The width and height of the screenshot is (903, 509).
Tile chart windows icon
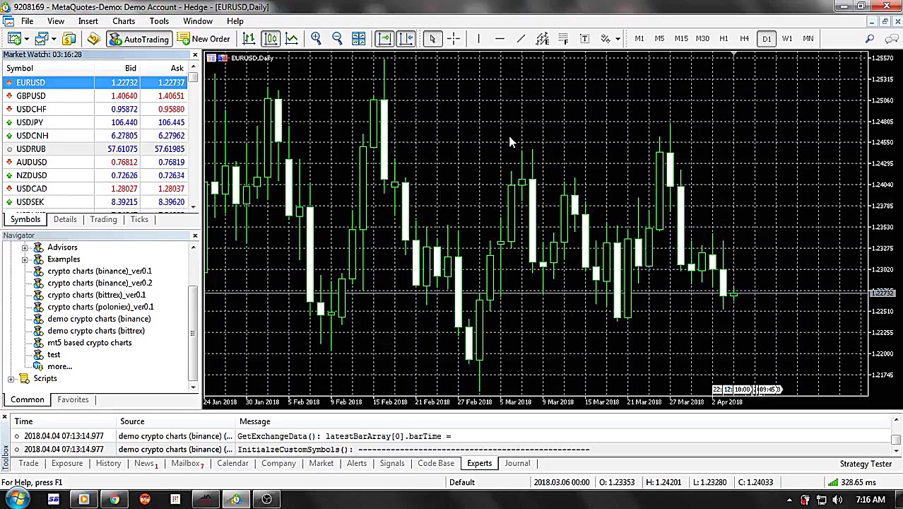coord(358,39)
